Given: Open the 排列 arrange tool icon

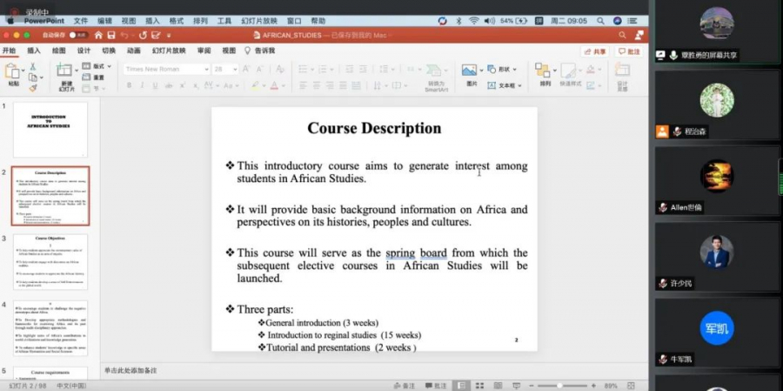Looking at the screenshot, I should point(545,71).
